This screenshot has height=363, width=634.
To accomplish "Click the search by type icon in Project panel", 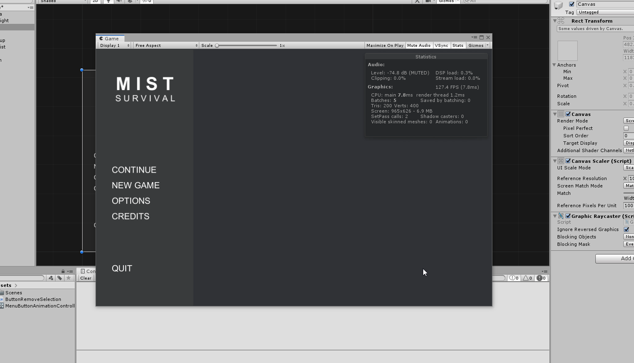I will 51,278.
